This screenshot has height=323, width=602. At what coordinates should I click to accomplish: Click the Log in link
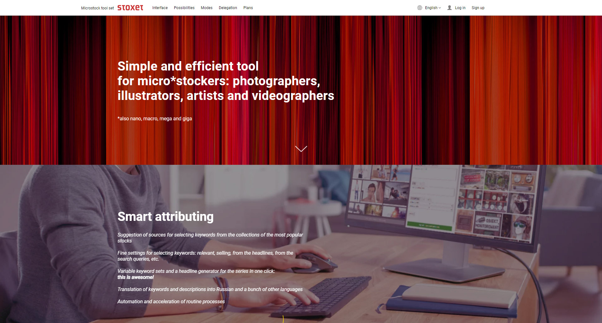pos(460,8)
